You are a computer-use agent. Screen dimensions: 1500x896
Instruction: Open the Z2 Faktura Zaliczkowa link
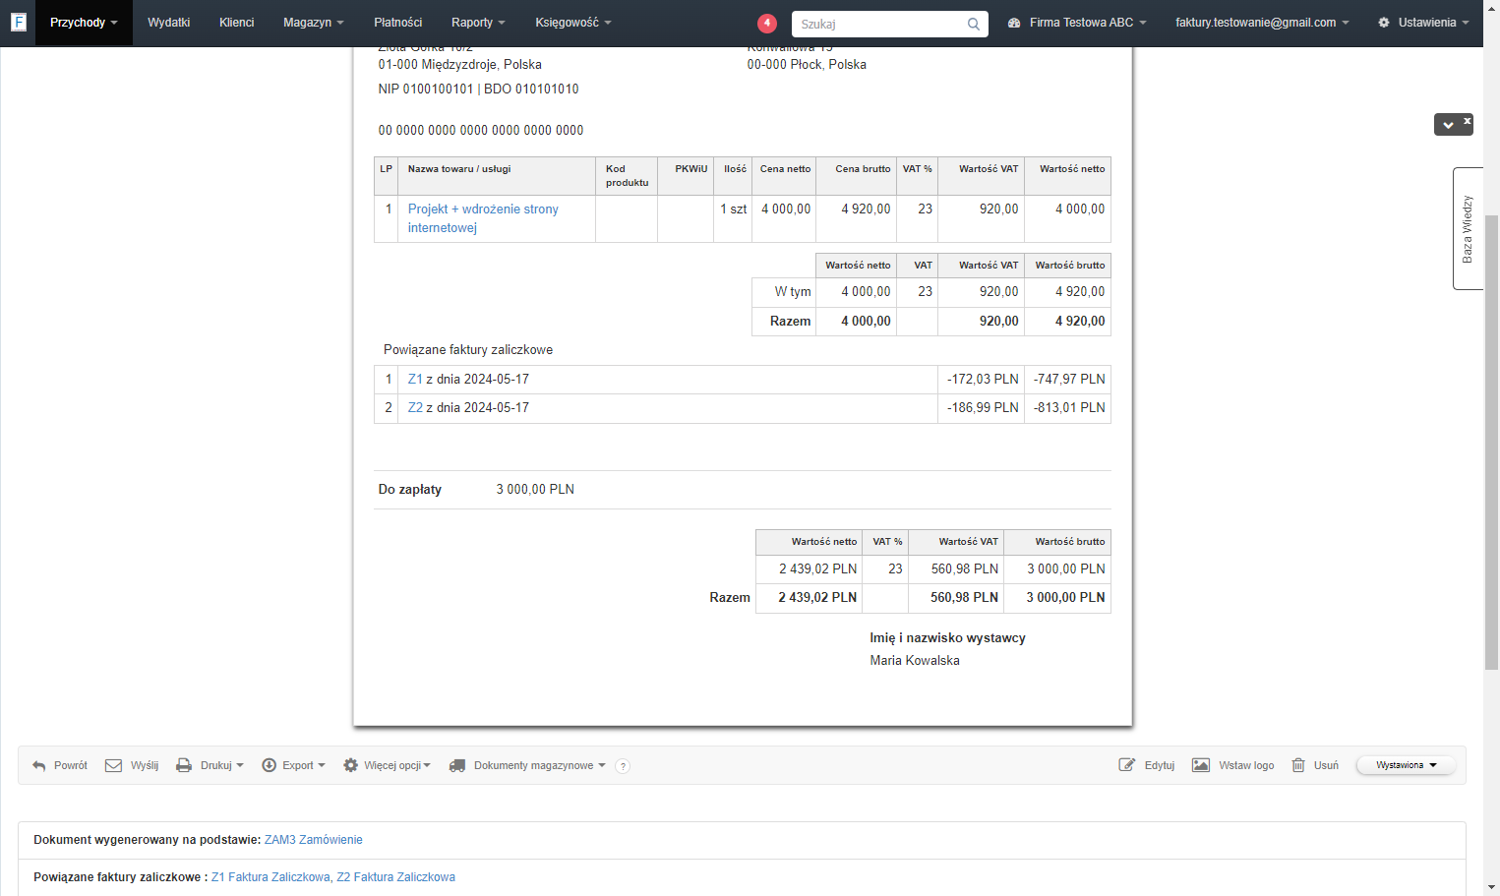pyautogui.click(x=395, y=877)
